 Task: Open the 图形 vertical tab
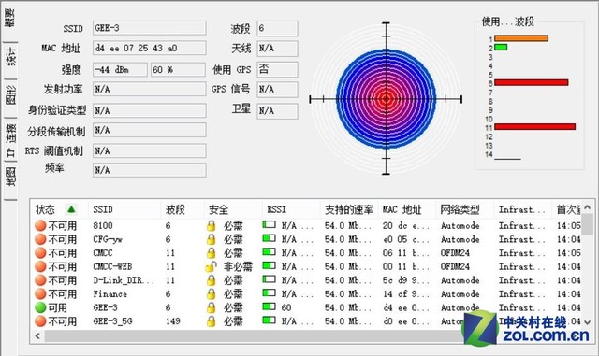10,94
